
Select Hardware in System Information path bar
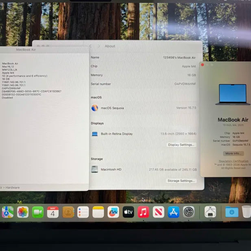click(x=13, y=188)
